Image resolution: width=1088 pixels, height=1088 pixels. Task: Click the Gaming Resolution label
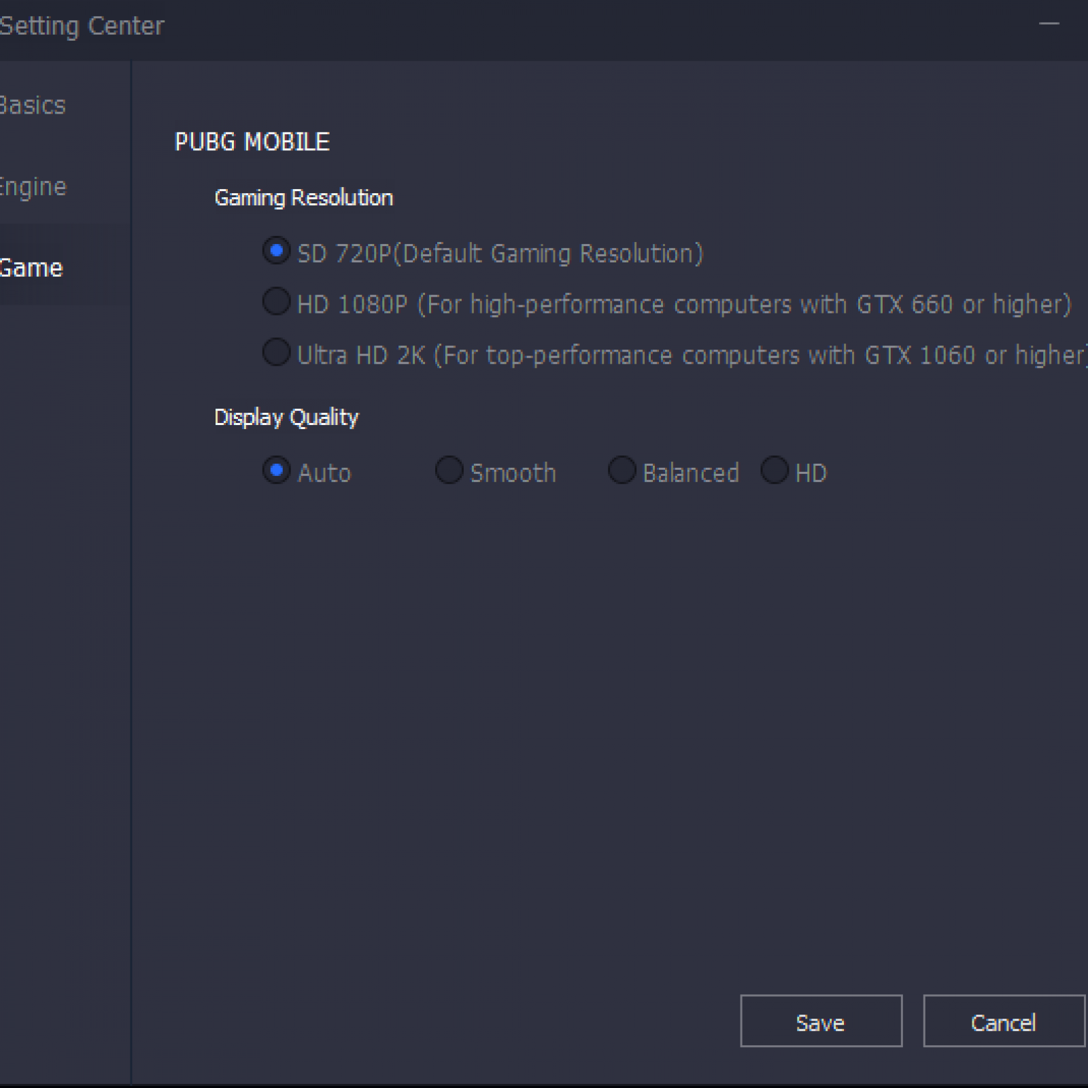pyautogui.click(x=304, y=198)
